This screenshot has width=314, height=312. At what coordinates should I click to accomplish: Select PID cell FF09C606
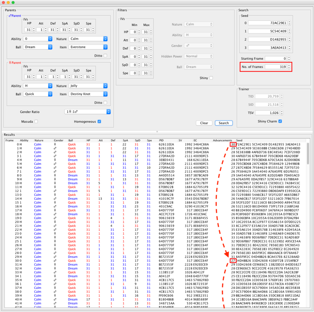coord(166,295)
